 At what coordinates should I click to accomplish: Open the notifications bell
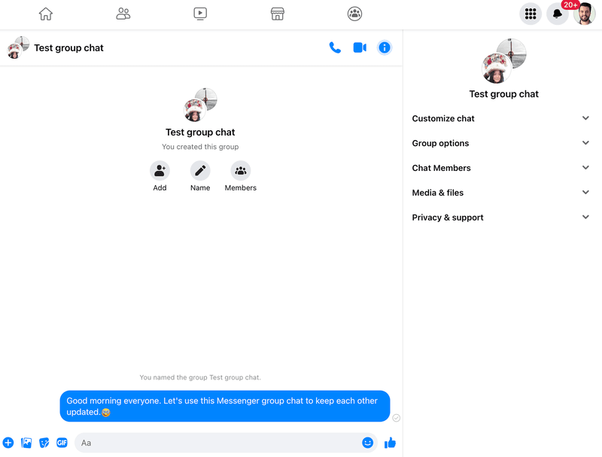tap(557, 14)
